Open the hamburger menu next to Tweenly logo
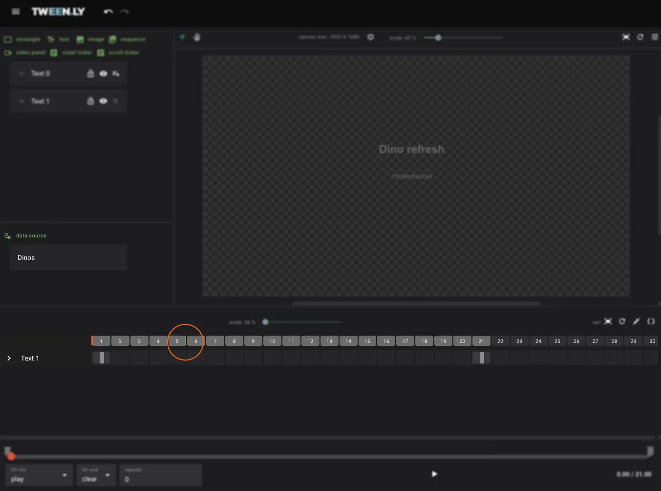The height and width of the screenshot is (491, 661). (16, 11)
